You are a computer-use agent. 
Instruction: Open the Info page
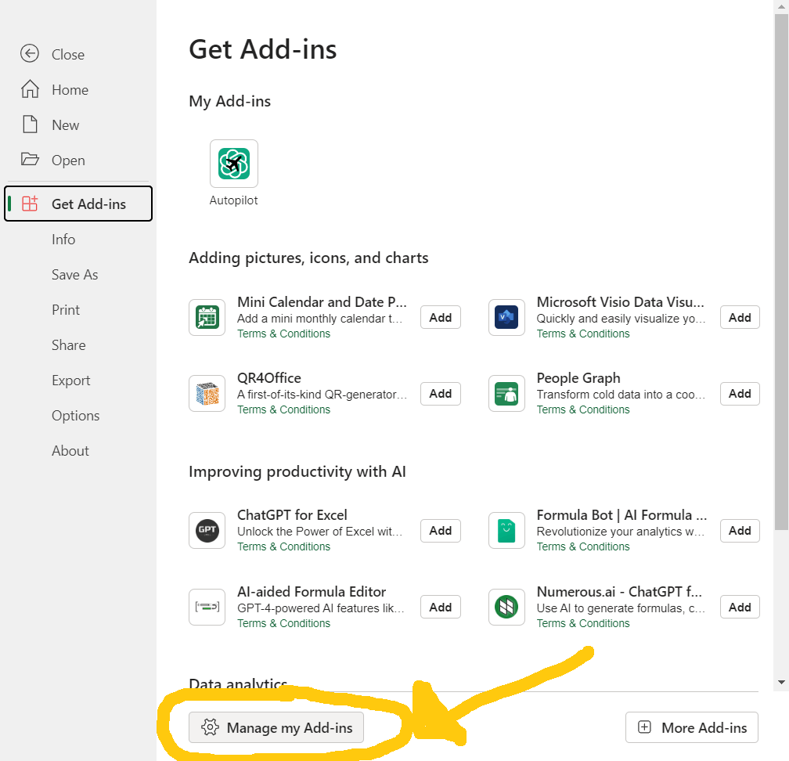click(63, 239)
